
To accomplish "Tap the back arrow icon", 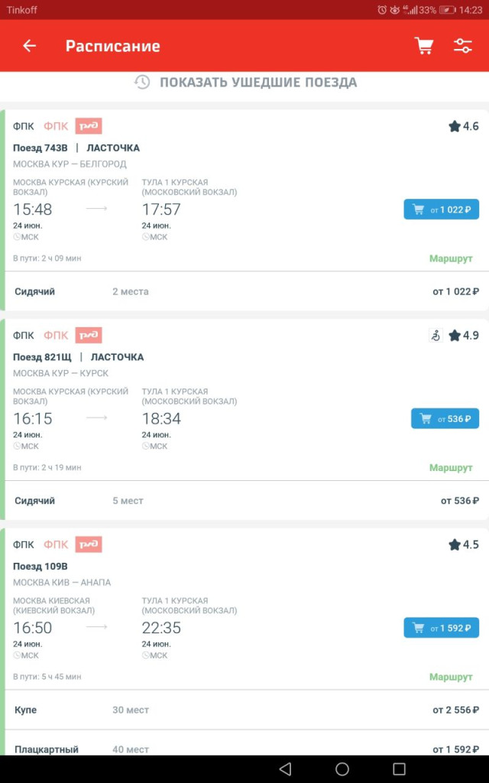I will (29, 46).
